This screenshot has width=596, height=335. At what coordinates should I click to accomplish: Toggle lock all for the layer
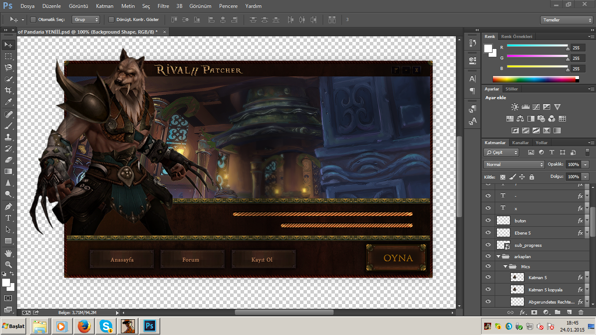coord(531,177)
